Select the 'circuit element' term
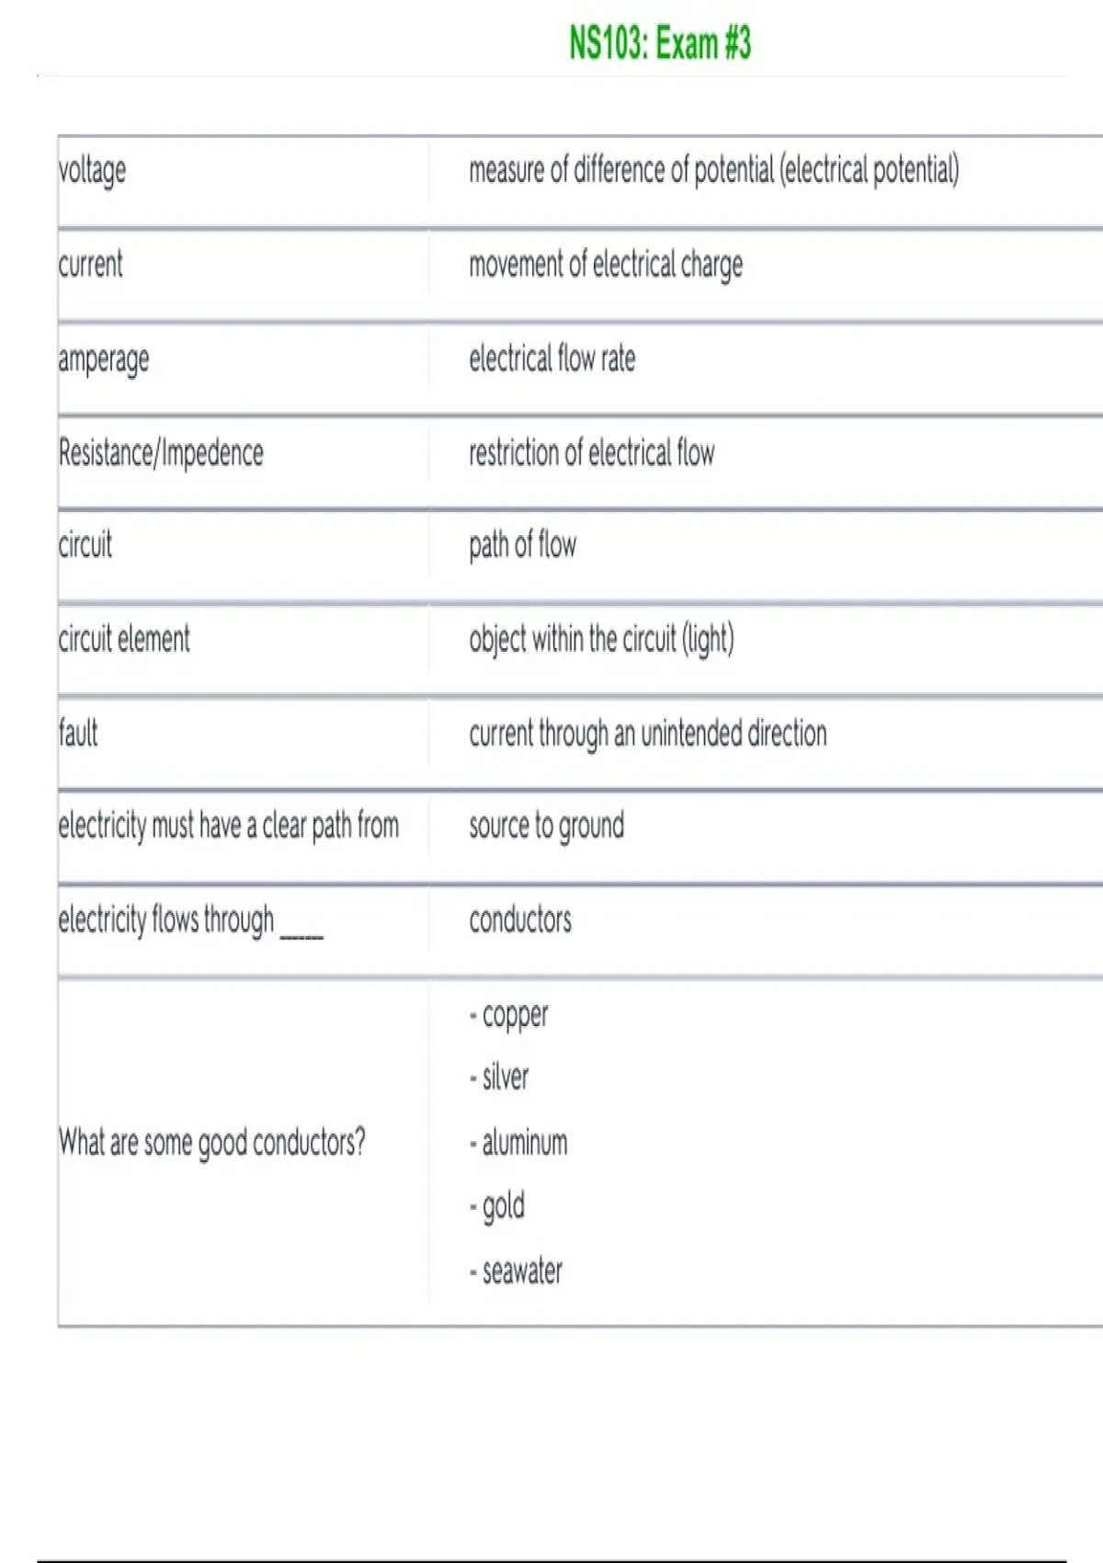Image resolution: width=1103 pixels, height=1563 pixels. 124,639
